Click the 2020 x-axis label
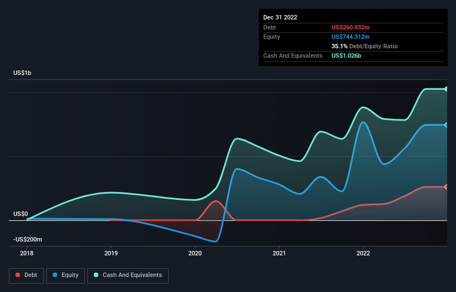 tap(195, 253)
